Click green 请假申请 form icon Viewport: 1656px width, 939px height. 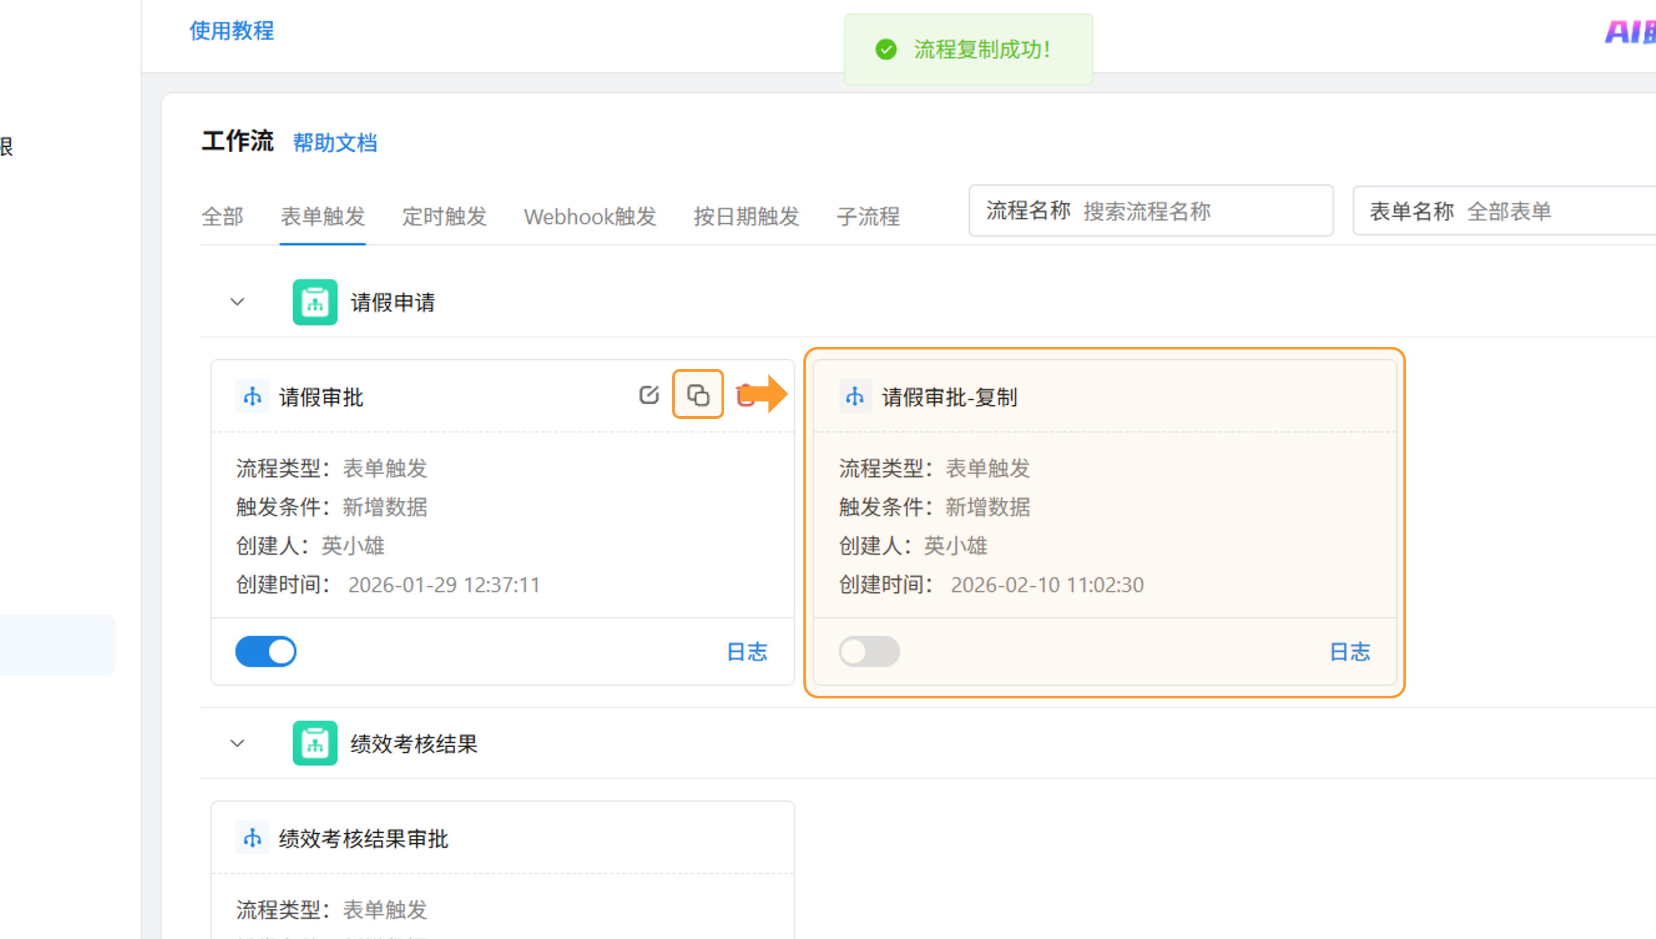pyautogui.click(x=315, y=302)
